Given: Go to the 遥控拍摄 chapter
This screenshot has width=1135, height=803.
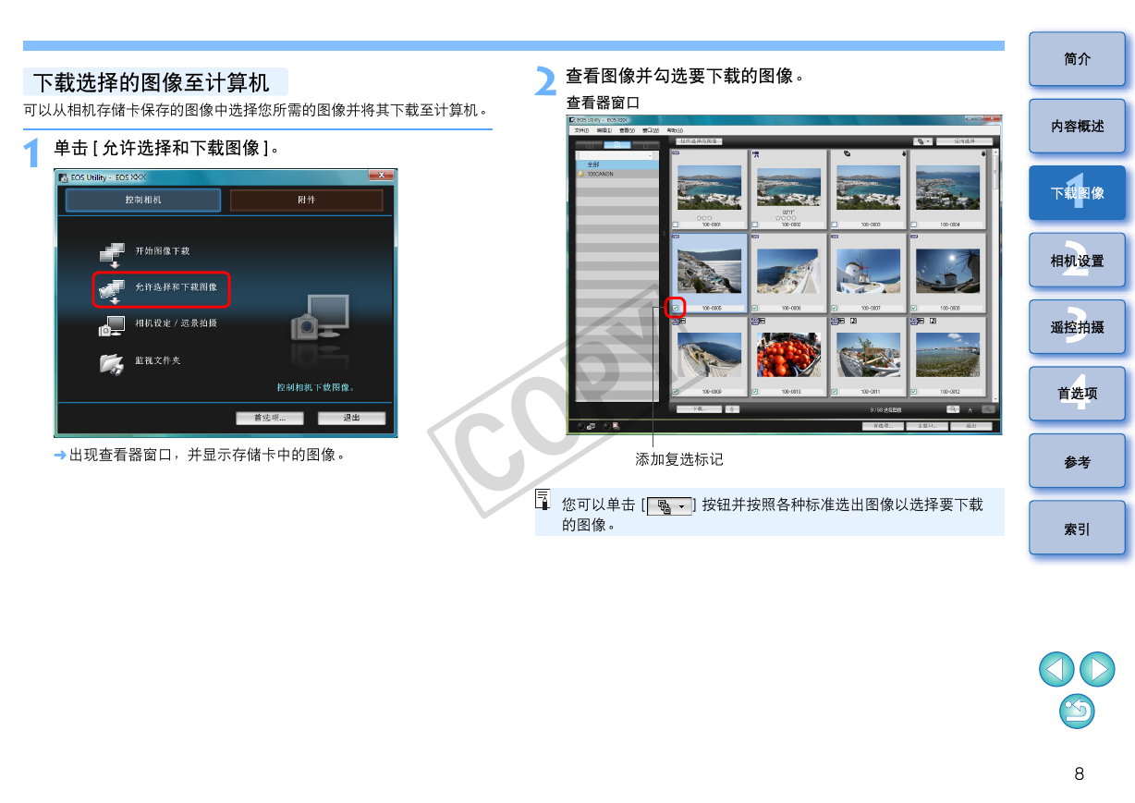Looking at the screenshot, I should point(1077,327).
